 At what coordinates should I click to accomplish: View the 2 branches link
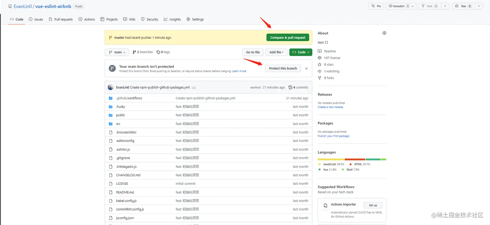click(143, 52)
